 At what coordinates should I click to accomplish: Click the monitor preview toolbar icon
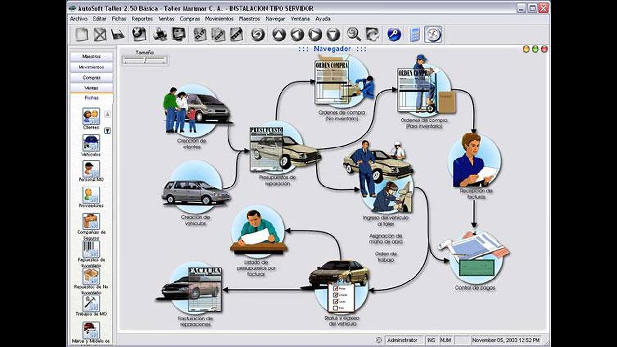178,34
